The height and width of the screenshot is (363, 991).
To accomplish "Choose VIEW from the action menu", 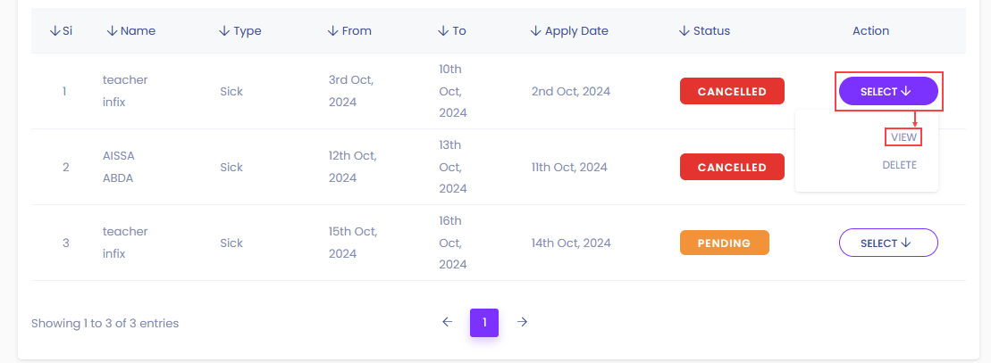I will (x=903, y=137).
